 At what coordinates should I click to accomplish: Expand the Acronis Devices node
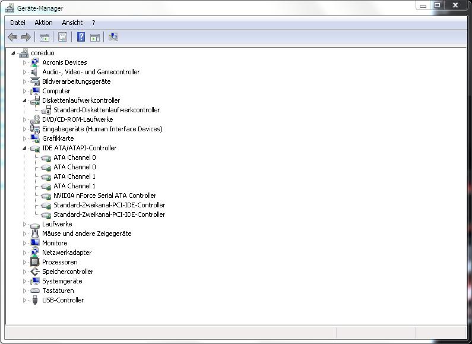coord(24,62)
